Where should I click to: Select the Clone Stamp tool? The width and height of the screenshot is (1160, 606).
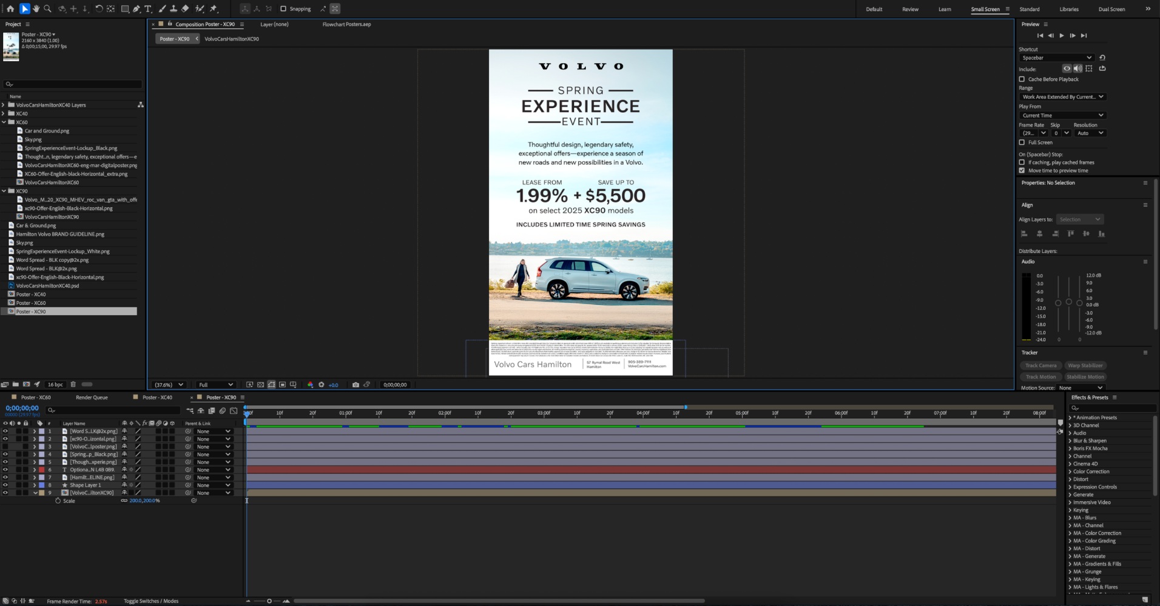tap(174, 9)
